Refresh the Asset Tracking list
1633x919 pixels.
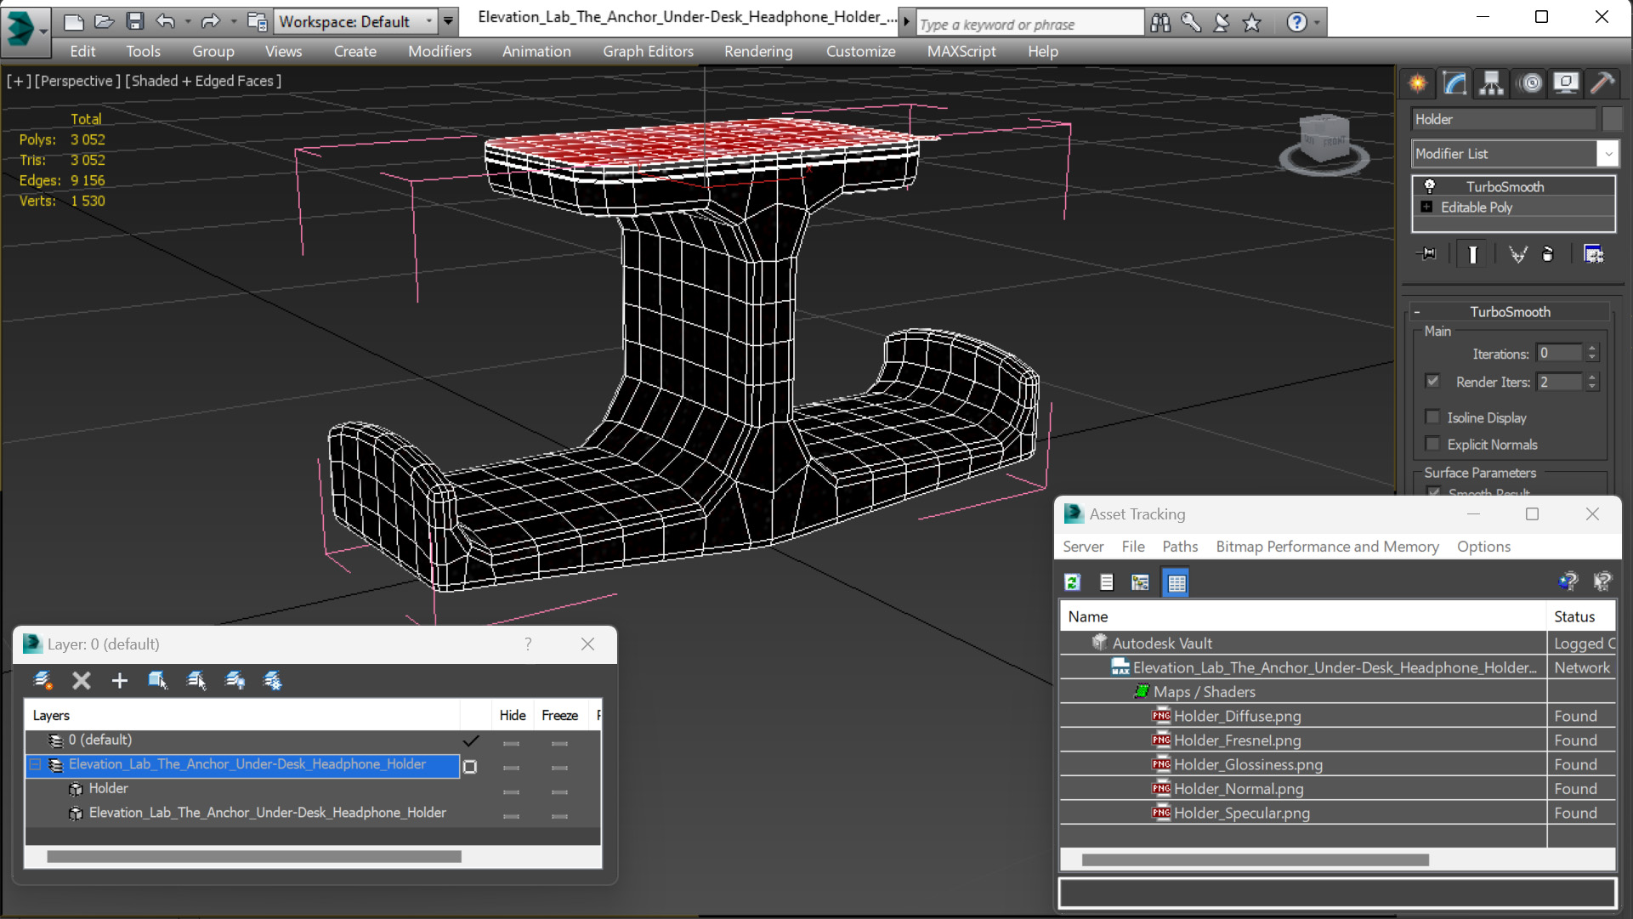pyautogui.click(x=1073, y=582)
